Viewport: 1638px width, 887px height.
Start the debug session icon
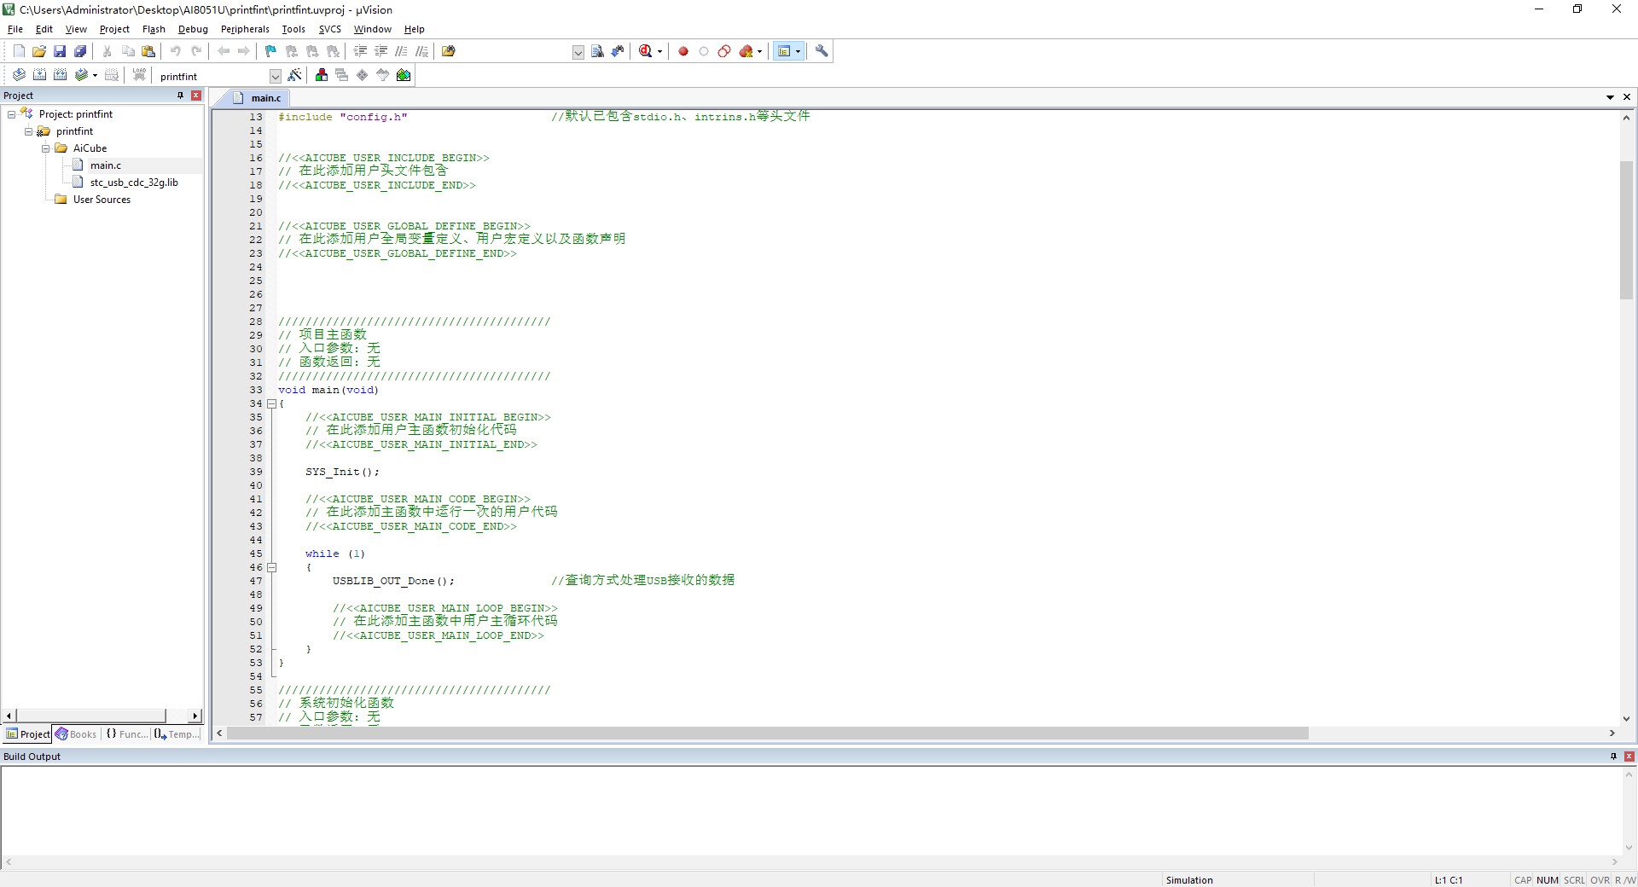(x=646, y=51)
